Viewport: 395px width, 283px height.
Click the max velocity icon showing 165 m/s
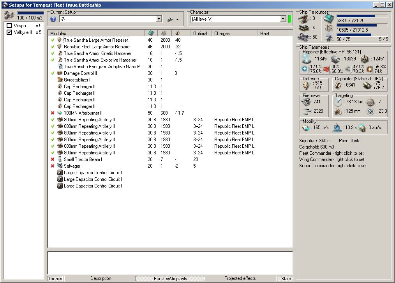coord(306,128)
